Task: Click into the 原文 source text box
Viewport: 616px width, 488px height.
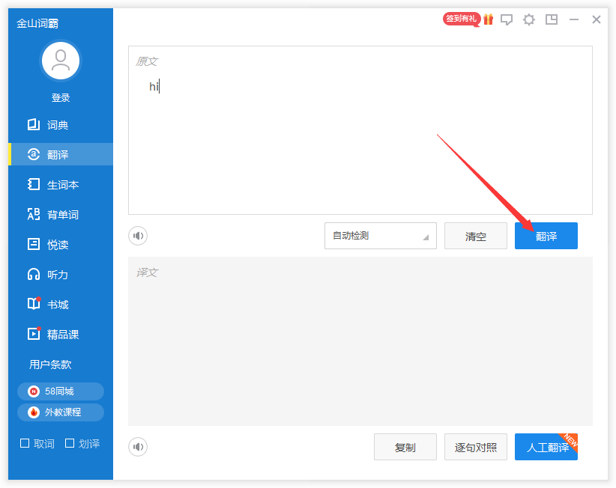Action: tap(360, 130)
